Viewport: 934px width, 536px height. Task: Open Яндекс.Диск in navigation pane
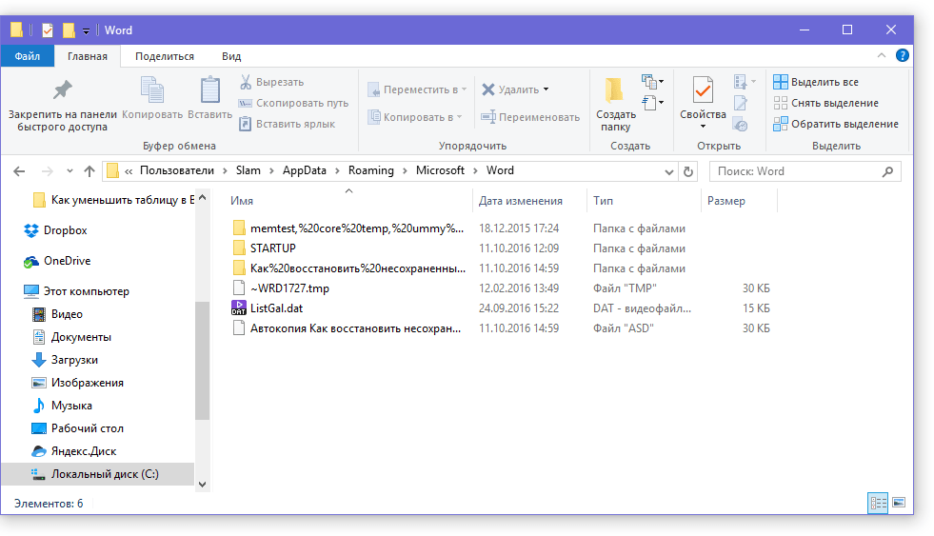coord(74,451)
